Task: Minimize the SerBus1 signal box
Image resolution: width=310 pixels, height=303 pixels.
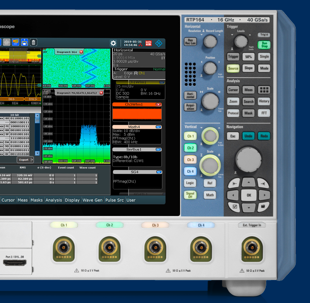Action: [158, 150]
